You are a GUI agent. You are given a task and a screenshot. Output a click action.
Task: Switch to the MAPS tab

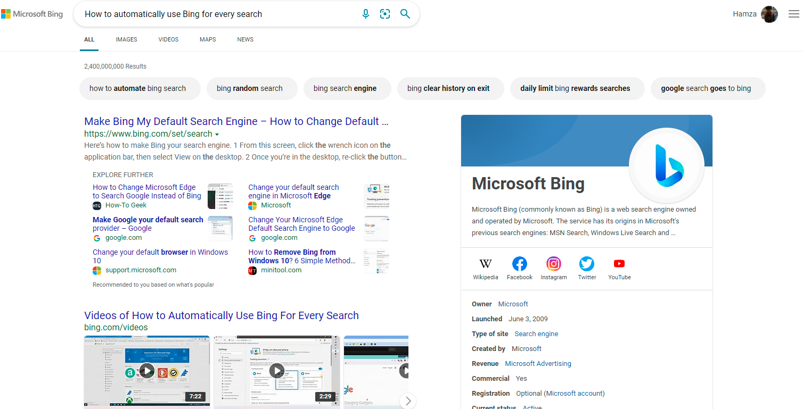(x=208, y=39)
